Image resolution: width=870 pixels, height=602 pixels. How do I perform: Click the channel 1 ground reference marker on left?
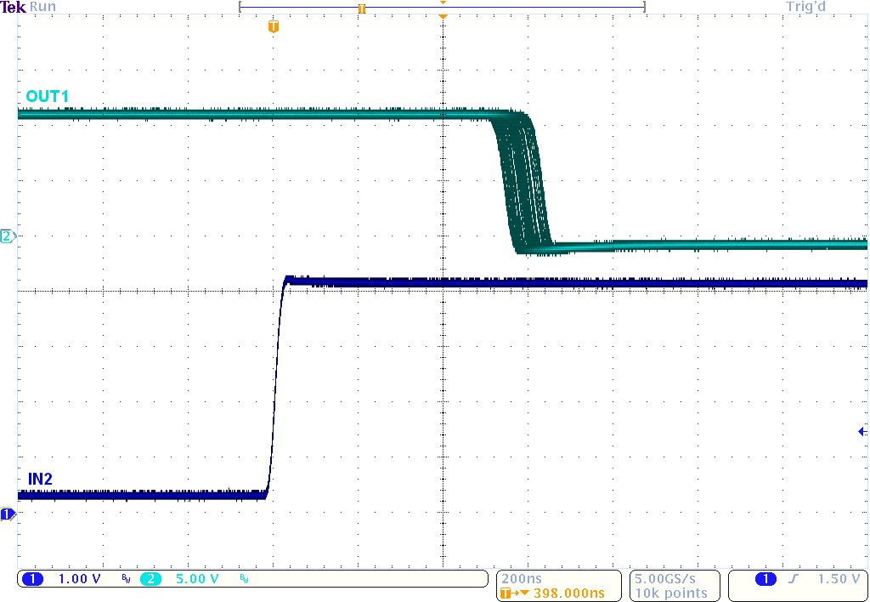[x=6, y=512]
